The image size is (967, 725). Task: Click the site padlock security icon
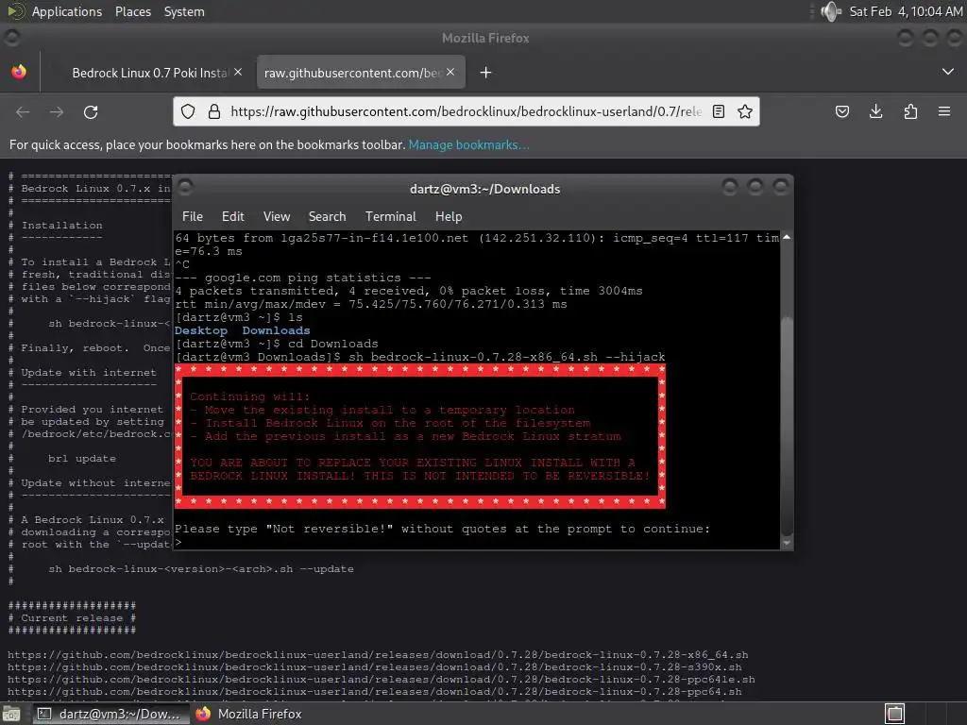(214, 111)
